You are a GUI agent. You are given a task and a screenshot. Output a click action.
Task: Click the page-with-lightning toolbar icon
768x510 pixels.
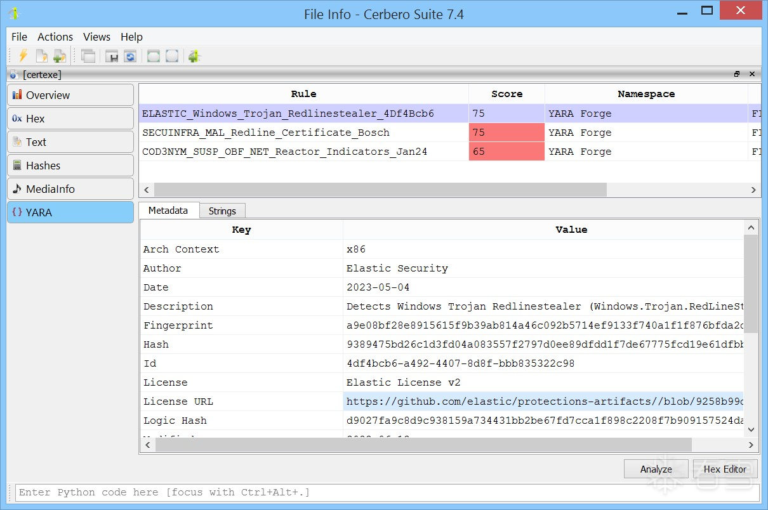[41, 56]
